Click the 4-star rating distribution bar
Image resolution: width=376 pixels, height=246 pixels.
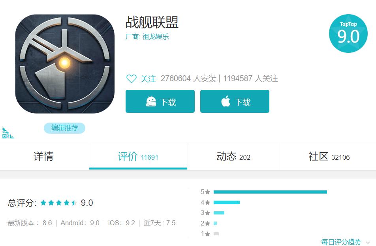coord(227,203)
